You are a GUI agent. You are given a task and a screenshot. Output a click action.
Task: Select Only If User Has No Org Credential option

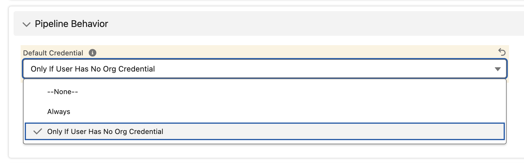[105, 132]
